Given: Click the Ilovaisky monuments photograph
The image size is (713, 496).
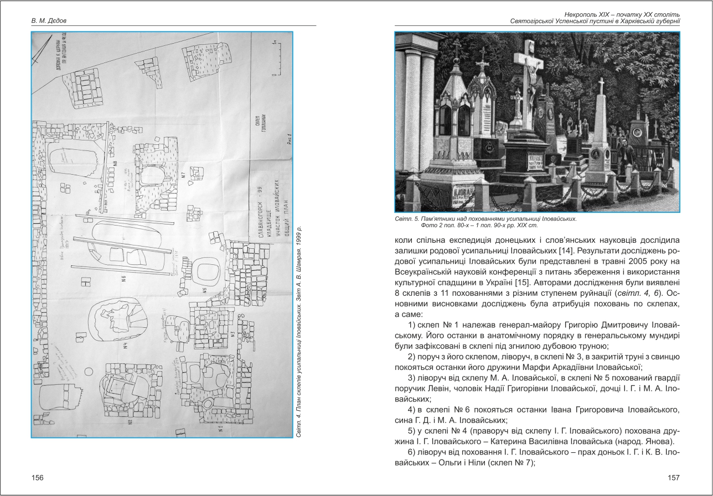Looking at the screenshot, I should (x=536, y=122).
